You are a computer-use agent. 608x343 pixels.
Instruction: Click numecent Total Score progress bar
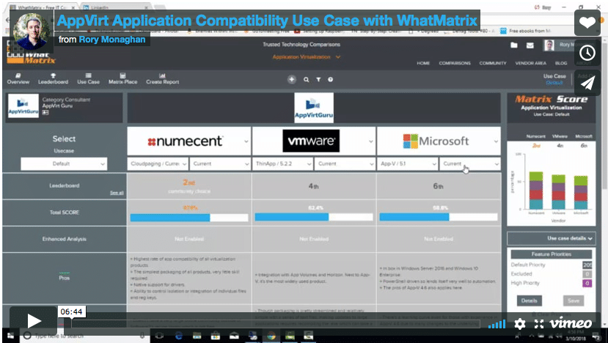point(189,218)
